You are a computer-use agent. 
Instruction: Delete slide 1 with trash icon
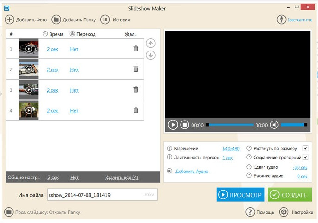136,48
